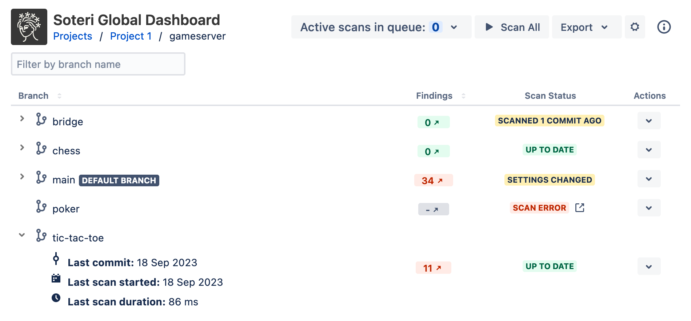The width and height of the screenshot is (691, 321).
Task: Expand the chess branch row
Action: (22, 147)
